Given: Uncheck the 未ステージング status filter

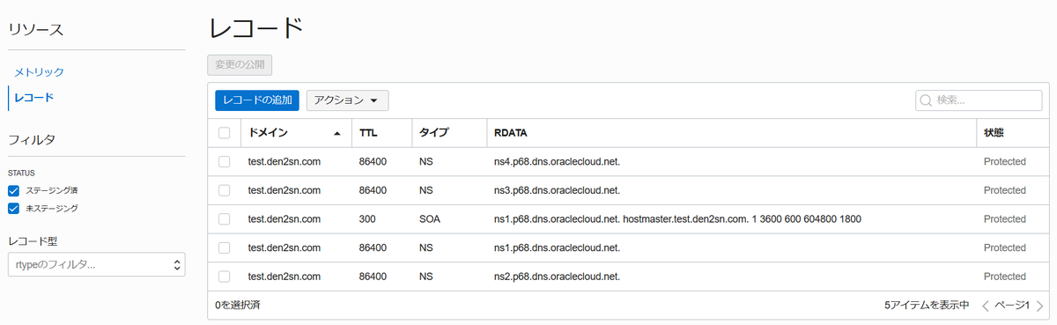Looking at the screenshot, I should tap(13, 209).
